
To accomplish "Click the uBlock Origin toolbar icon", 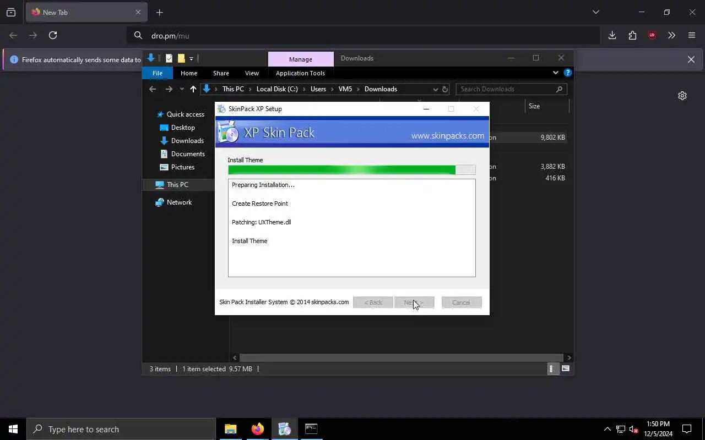I will point(652,35).
